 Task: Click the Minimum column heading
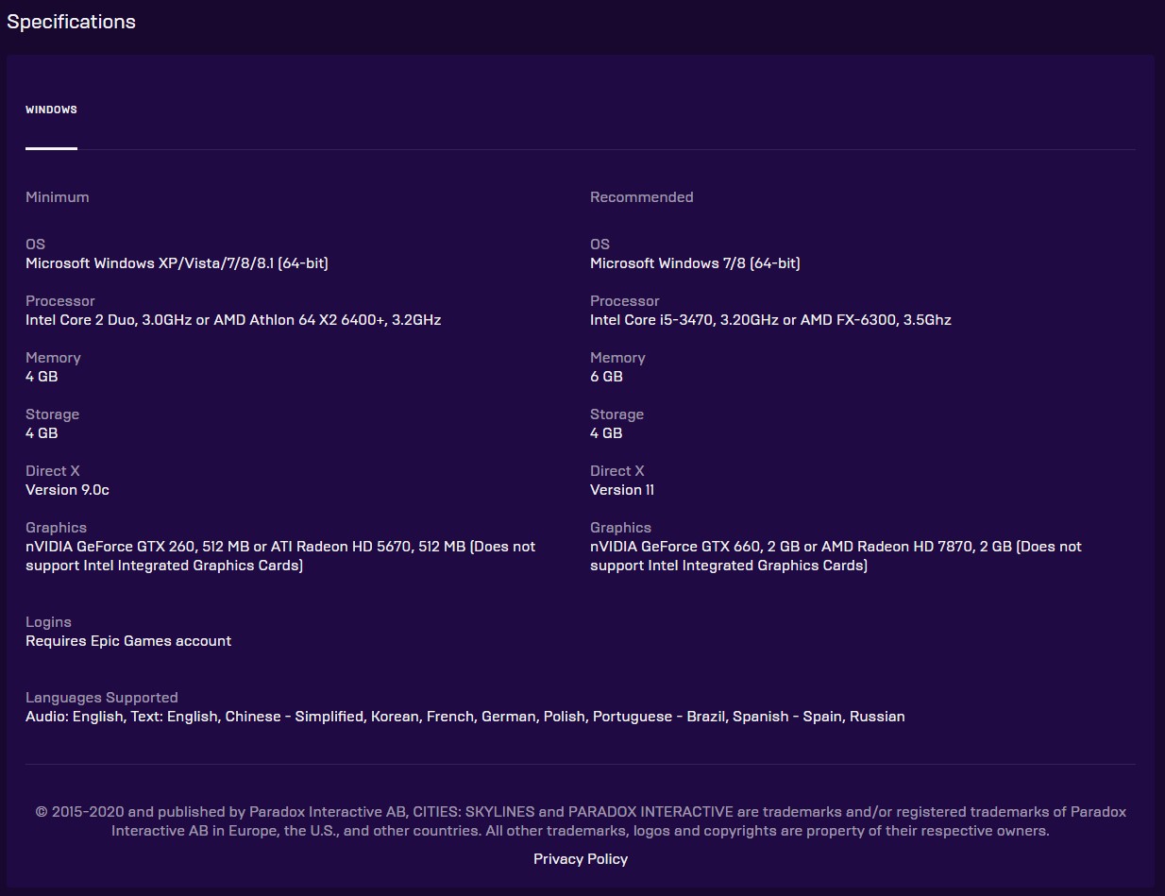58,196
